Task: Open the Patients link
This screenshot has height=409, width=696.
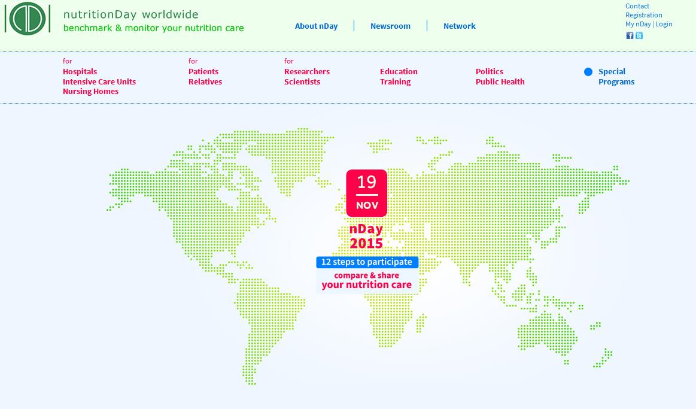Action: click(203, 71)
